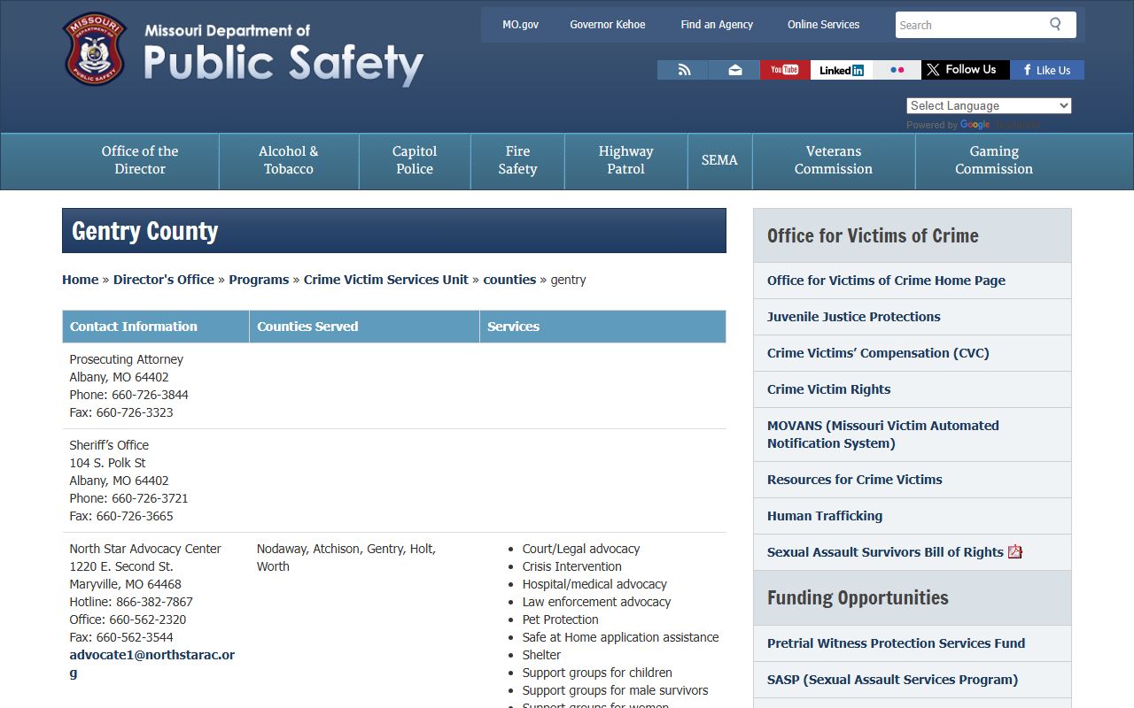1134x708 pixels.
Task: Open Online Services link
Action: [823, 25]
